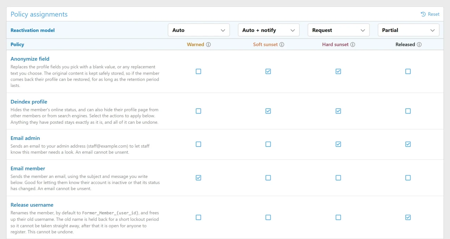Click the info icon next to Released
This screenshot has width=450, height=239.
coord(419,45)
